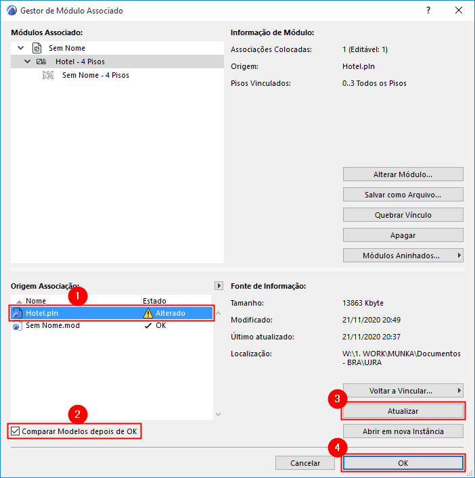Click the 21/11/2020 20:49 modified value
This screenshot has height=478, width=475.
click(x=371, y=320)
